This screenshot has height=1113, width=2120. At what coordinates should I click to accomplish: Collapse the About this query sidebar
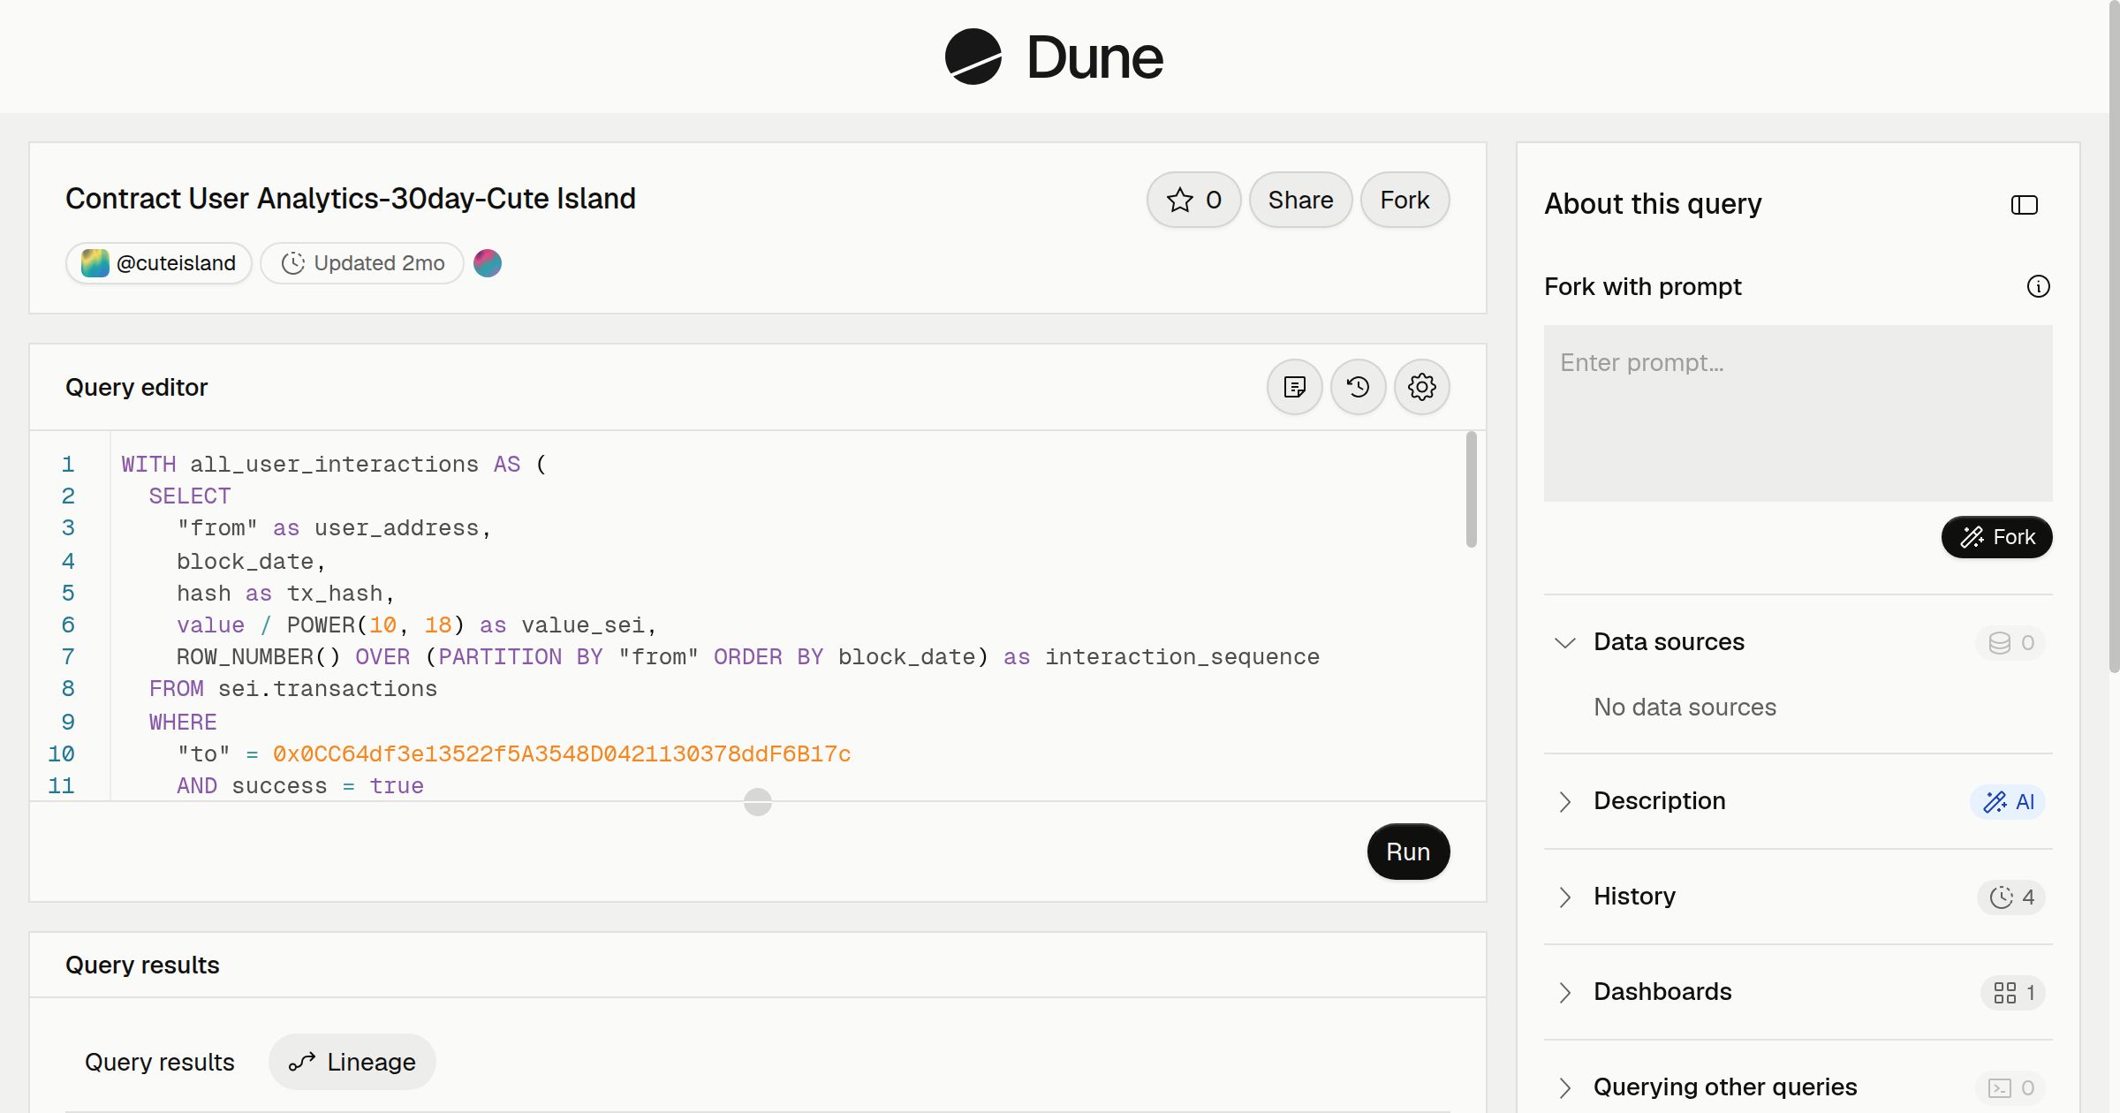coord(2025,205)
